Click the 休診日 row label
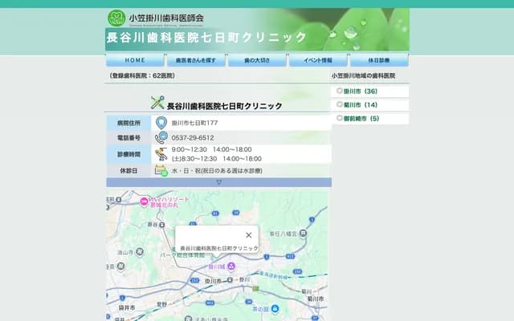The image size is (514, 321). click(128, 171)
